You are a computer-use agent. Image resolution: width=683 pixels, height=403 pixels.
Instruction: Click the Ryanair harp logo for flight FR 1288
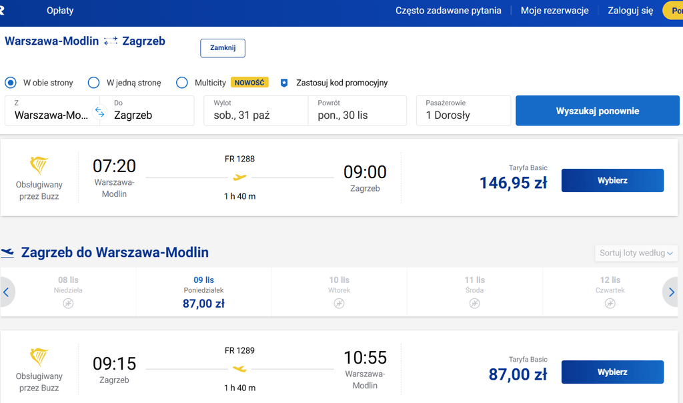[39, 165]
